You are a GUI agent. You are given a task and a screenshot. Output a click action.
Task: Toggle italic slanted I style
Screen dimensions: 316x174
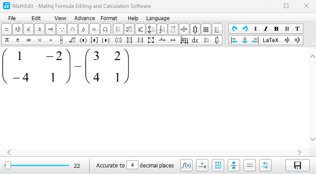pos(265,29)
